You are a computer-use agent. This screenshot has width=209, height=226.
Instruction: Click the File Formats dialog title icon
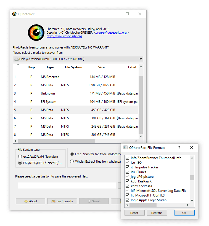(126, 147)
